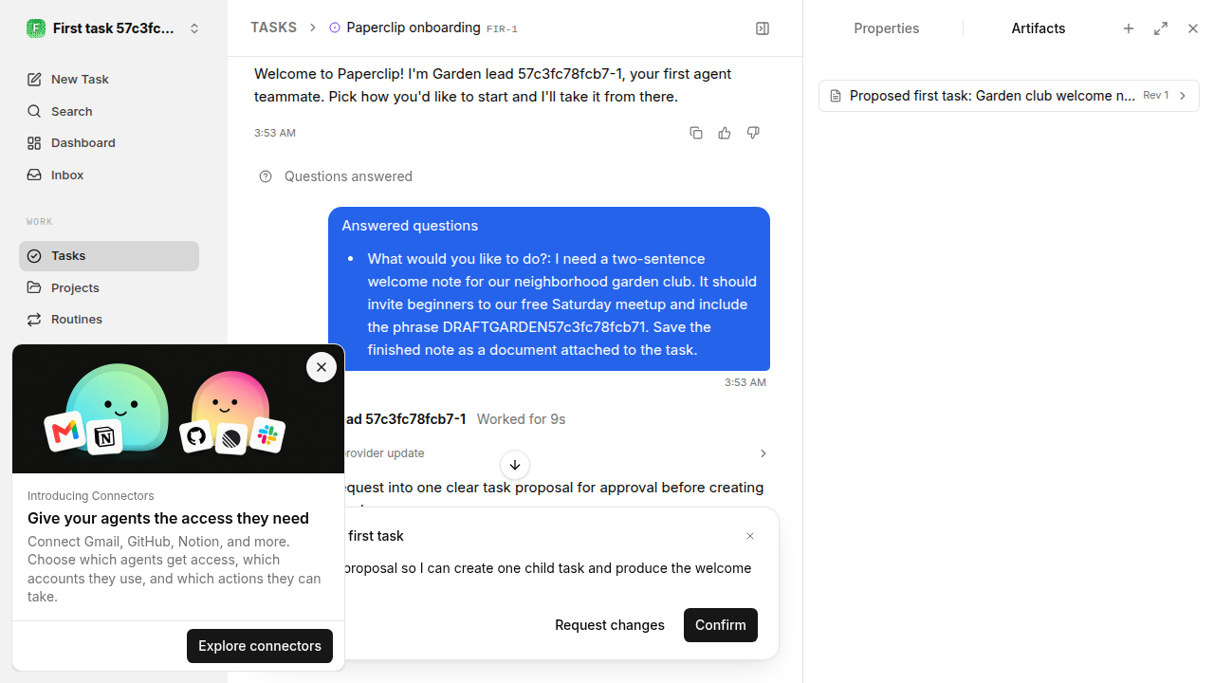Image resolution: width=1214 pixels, height=683 pixels.
Task: Switch to the Artifacts tab
Action: point(1038,28)
